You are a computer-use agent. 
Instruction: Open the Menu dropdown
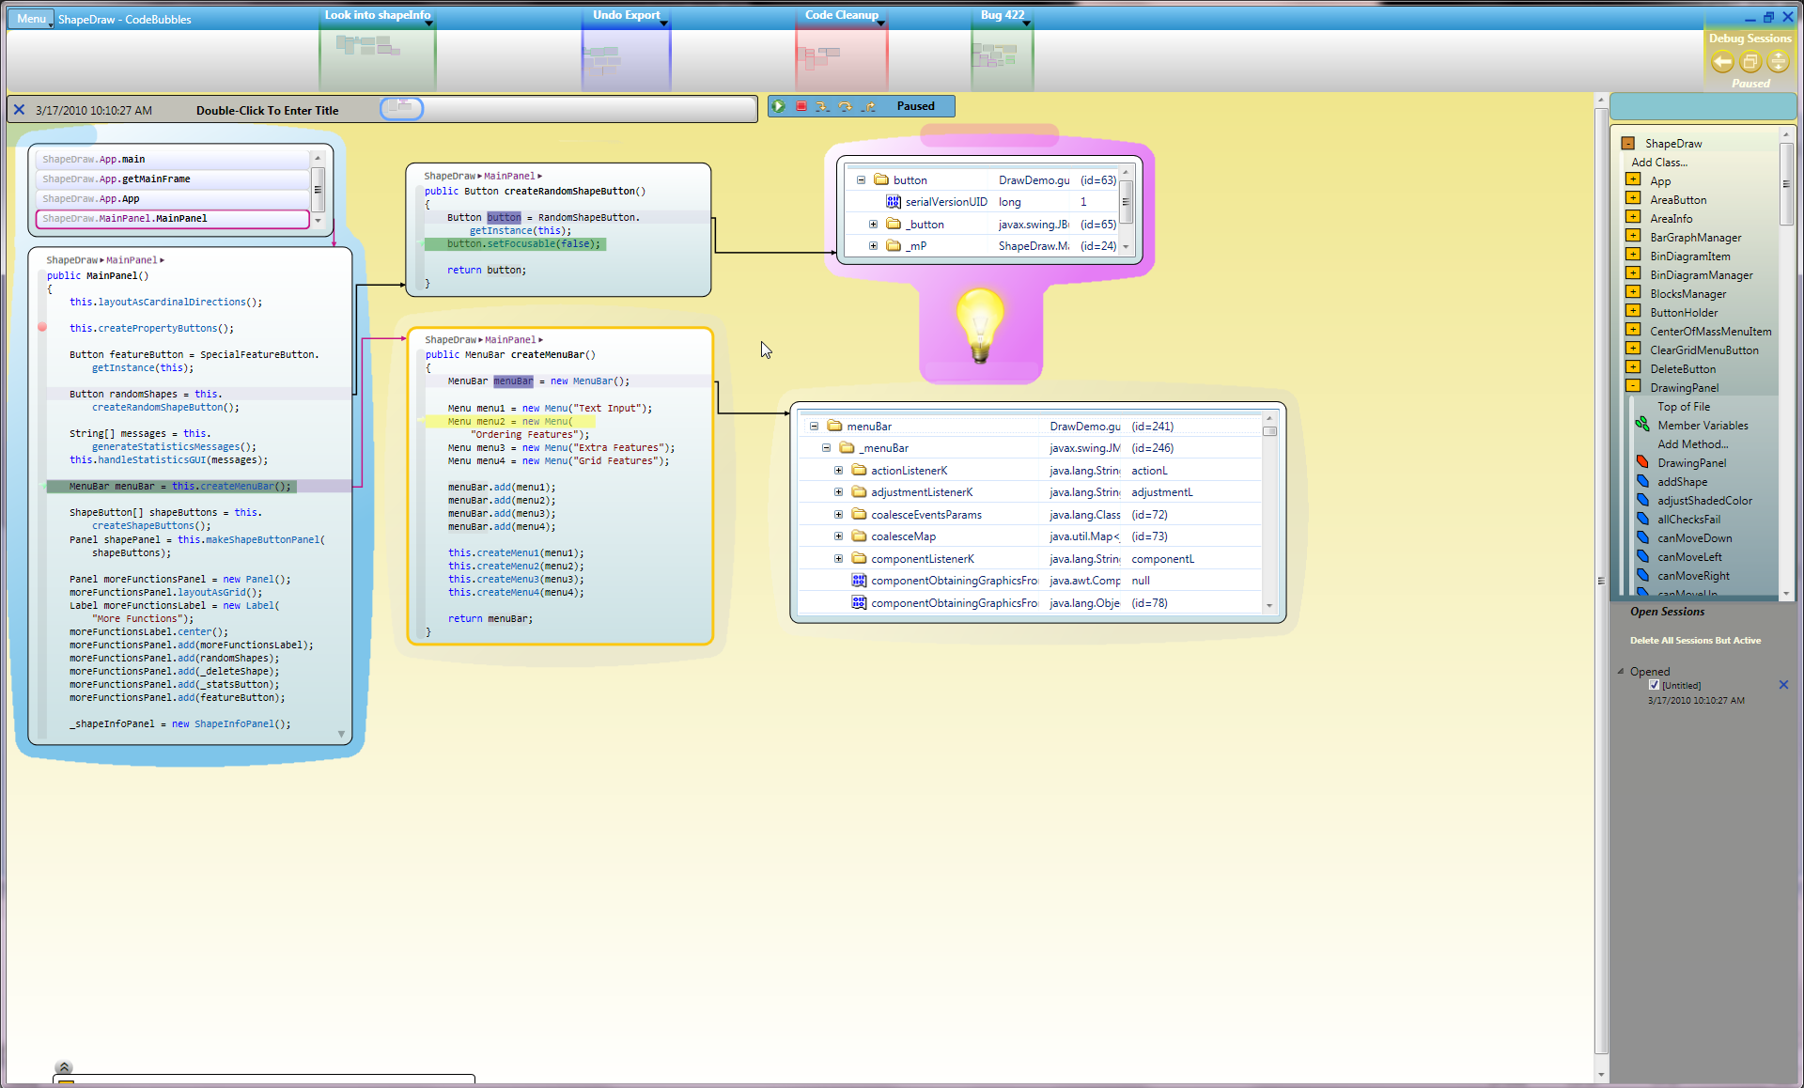coord(31,19)
